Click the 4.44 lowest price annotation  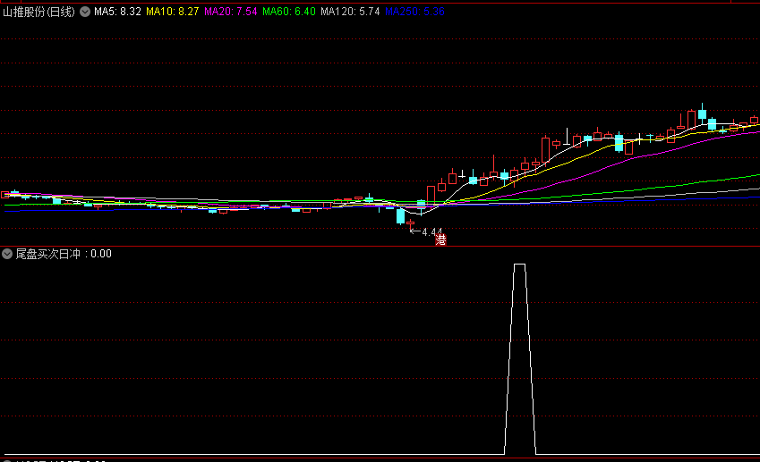click(426, 232)
